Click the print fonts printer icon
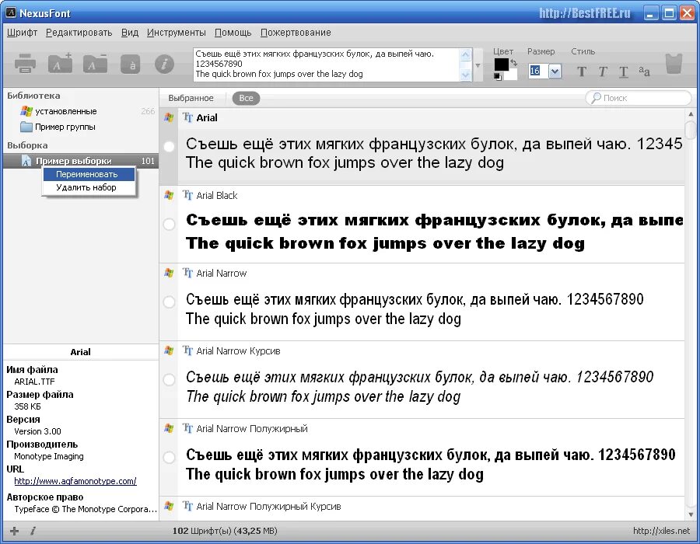 pos(26,64)
